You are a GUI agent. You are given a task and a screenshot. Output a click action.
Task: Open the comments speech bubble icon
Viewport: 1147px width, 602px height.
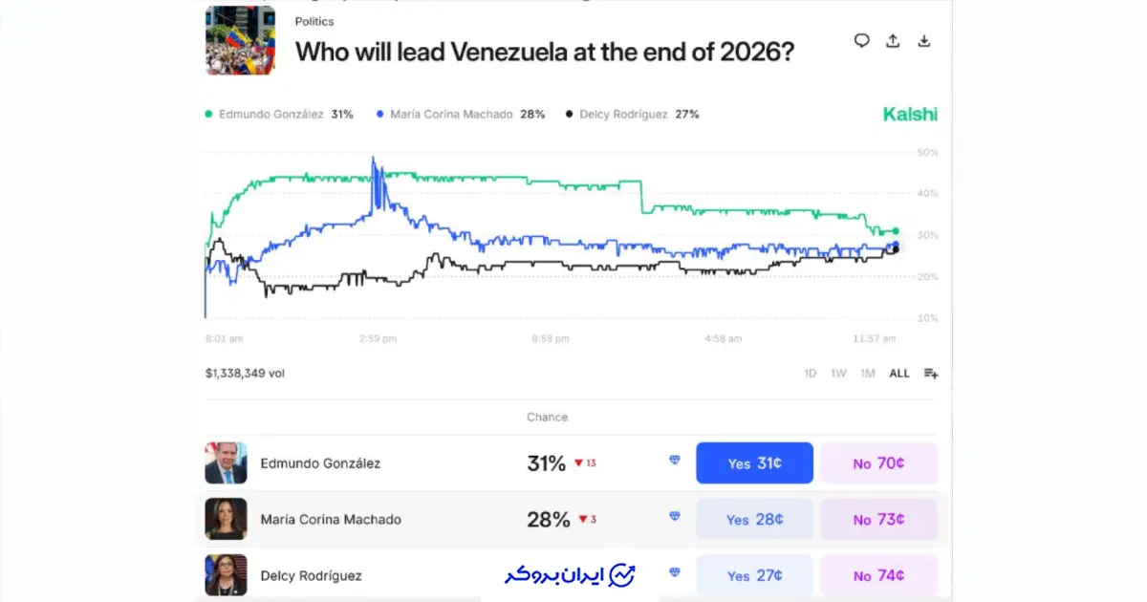click(x=862, y=40)
